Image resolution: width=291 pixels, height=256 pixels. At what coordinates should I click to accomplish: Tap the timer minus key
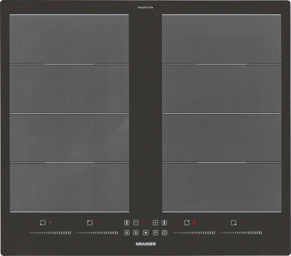[136, 223]
